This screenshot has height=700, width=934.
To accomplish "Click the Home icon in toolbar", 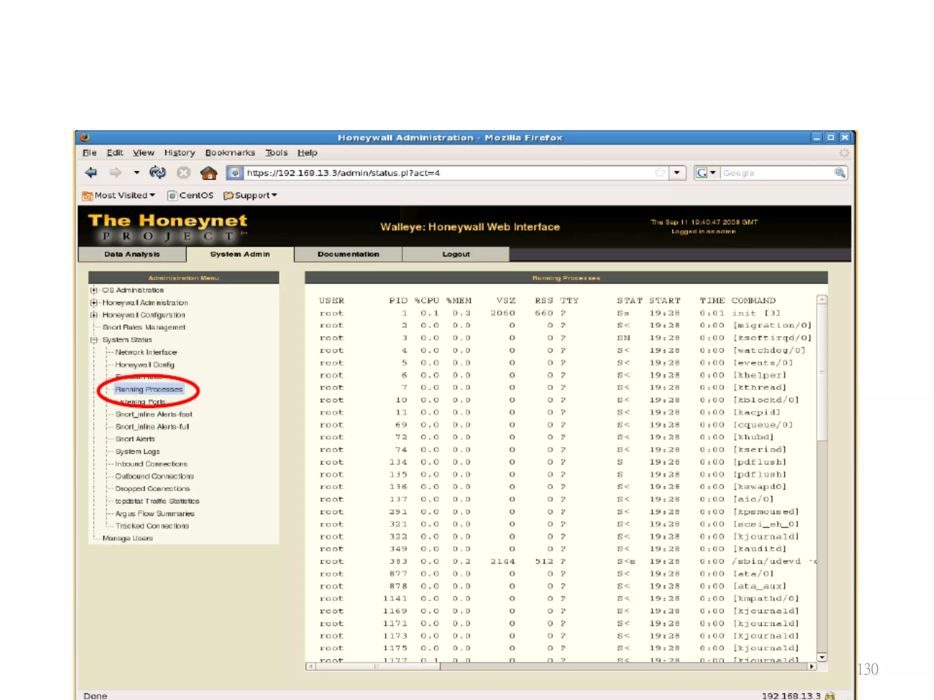I will (x=208, y=173).
